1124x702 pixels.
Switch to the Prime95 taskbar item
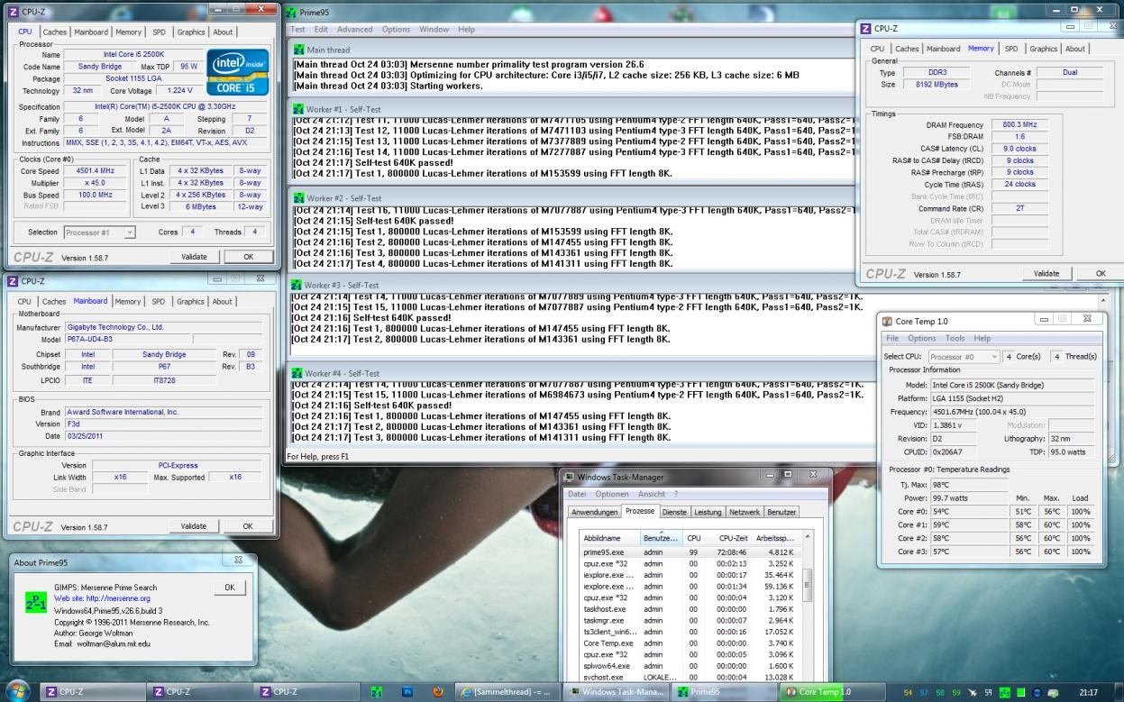(726, 691)
